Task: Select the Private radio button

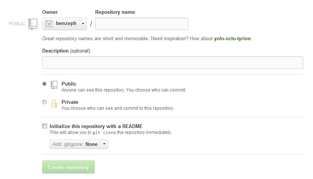Action: 45,102
